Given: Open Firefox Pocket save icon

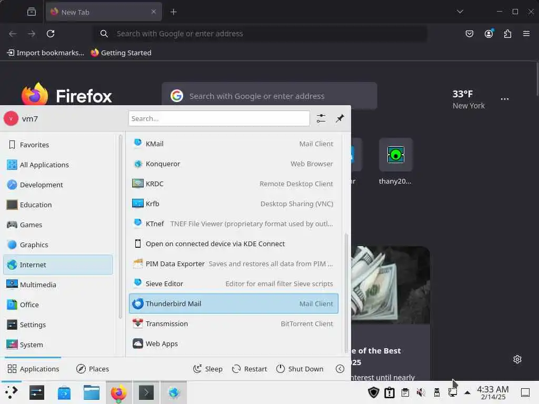Looking at the screenshot, I should 469,34.
